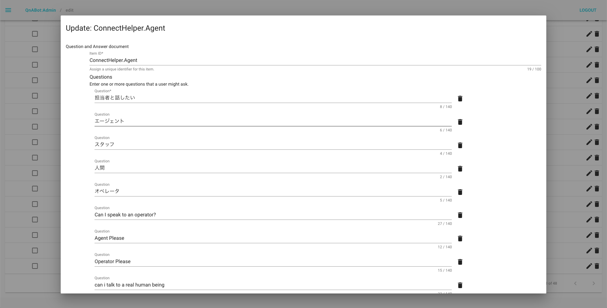Edit the 'Can I speak to an operator?' field
The image size is (607, 308).
click(273, 215)
